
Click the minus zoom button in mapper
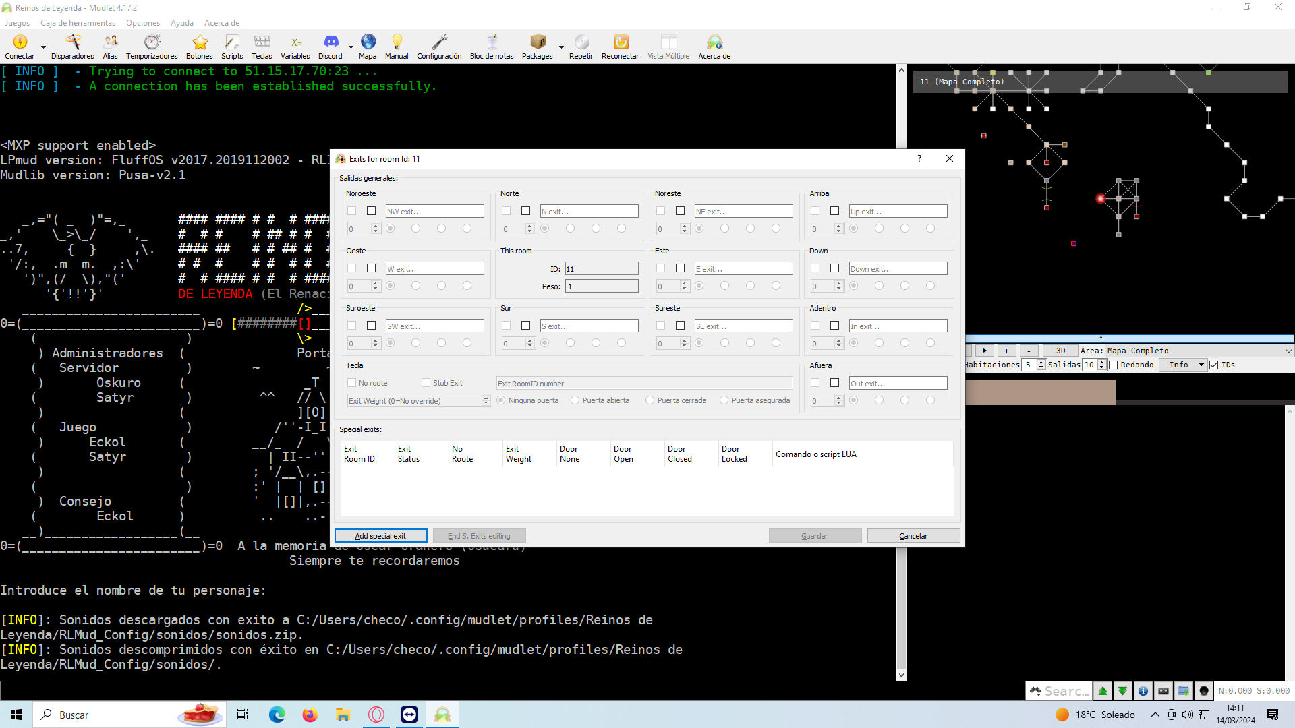coord(1029,351)
